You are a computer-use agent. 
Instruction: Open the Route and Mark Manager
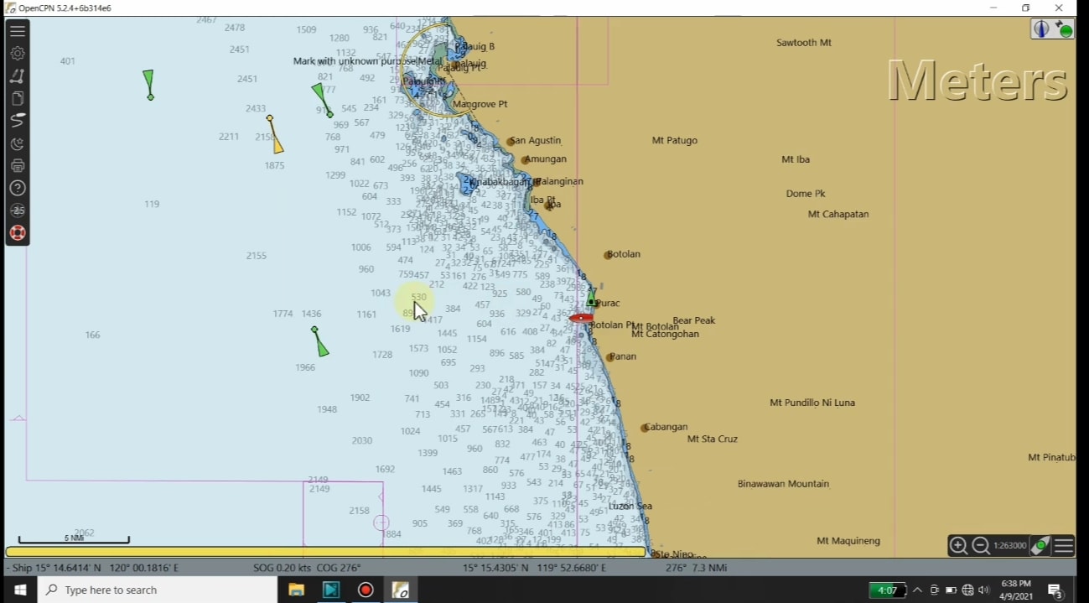18,98
